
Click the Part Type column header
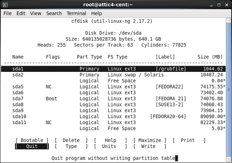pyautogui.click(x=89, y=57)
